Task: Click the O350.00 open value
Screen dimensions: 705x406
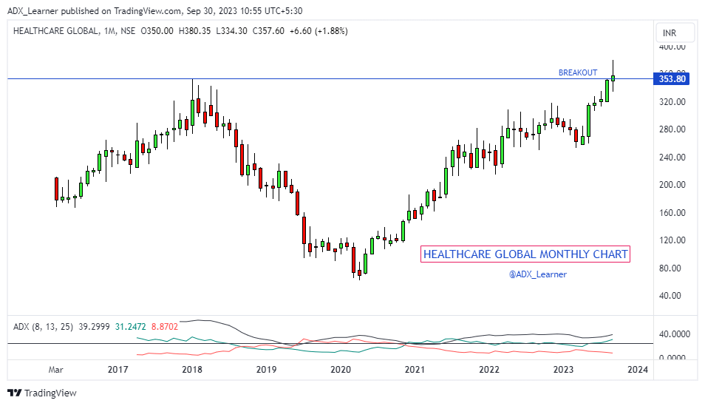Action: pos(157,31)
